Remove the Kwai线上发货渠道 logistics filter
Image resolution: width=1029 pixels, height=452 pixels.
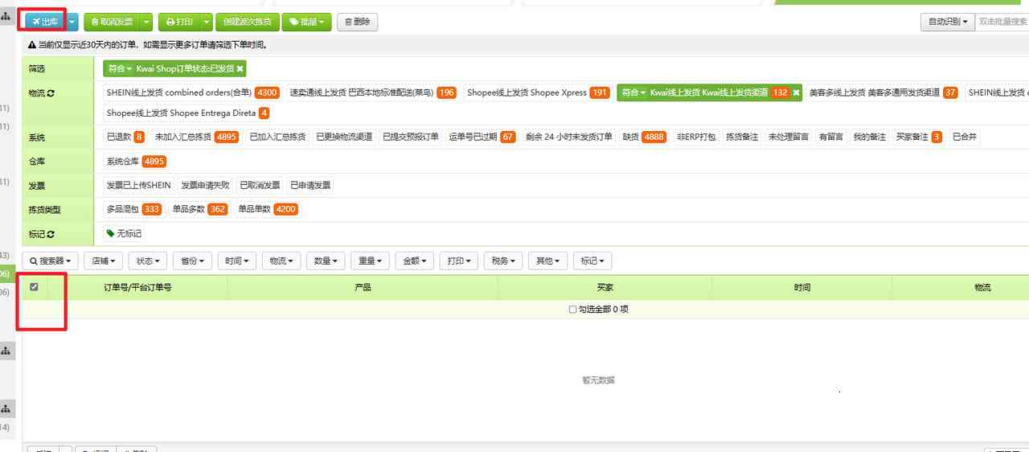click(x=797, y=92)
